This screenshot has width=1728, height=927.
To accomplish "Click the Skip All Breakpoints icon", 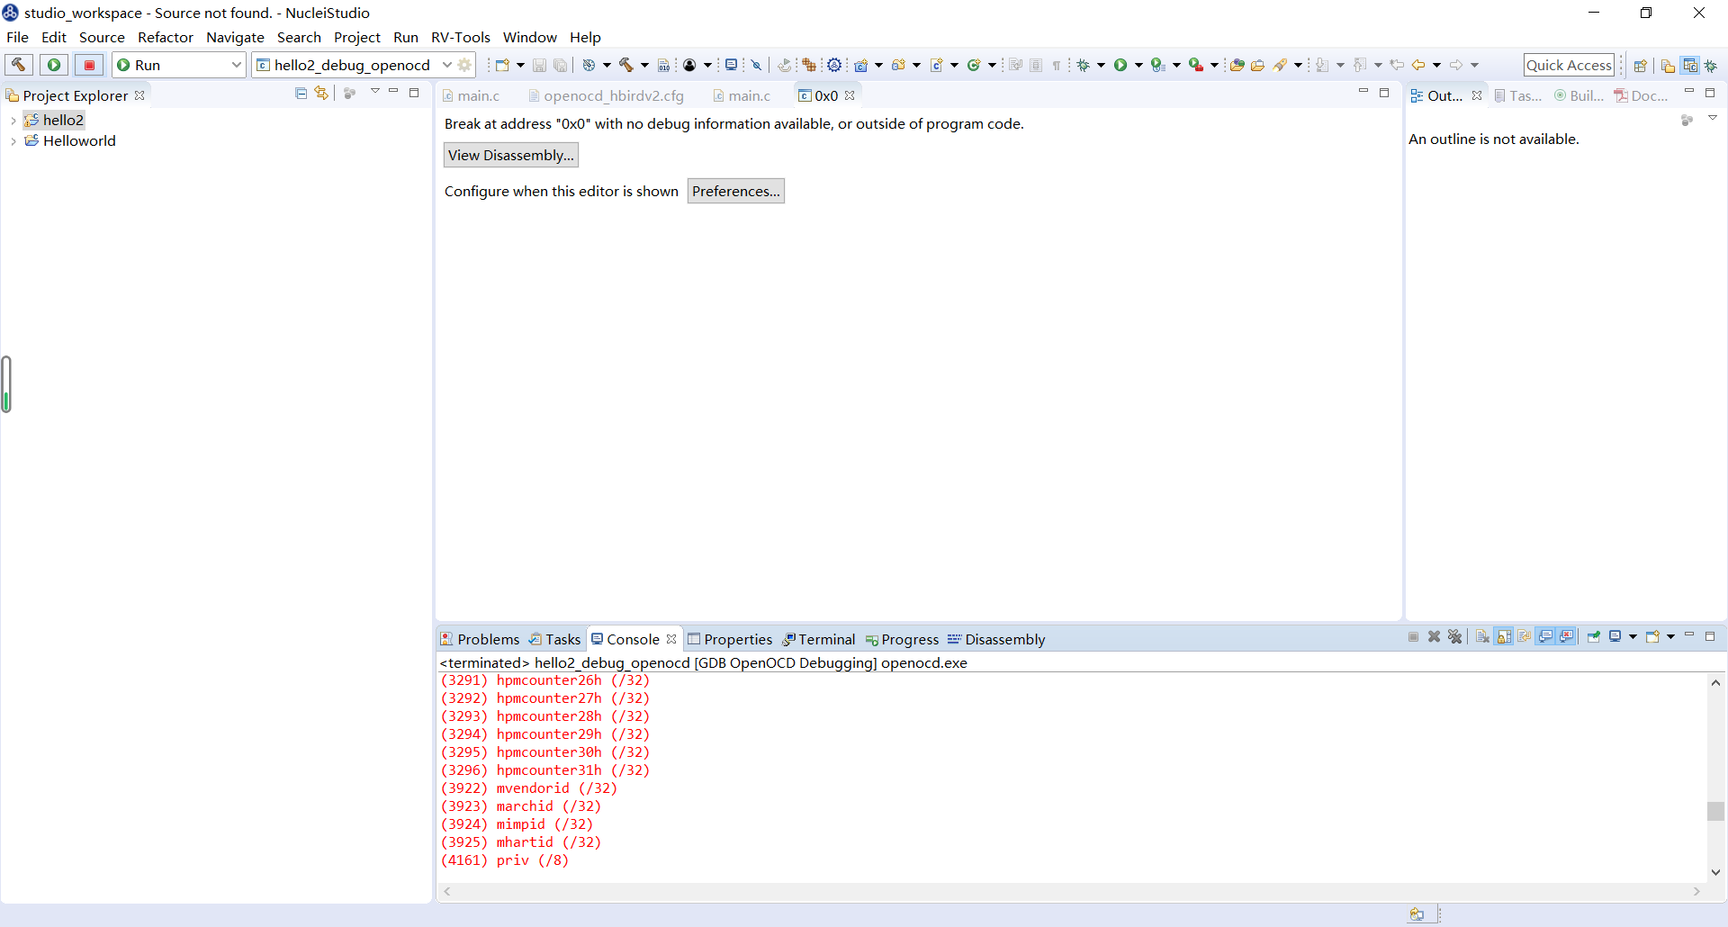I will pyautogui.click(x=757, y=65).
